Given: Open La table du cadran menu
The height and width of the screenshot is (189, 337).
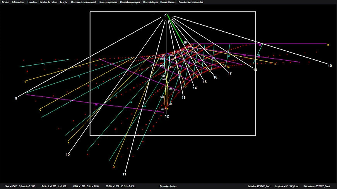Looking at the screenshot, I should 49,2.
